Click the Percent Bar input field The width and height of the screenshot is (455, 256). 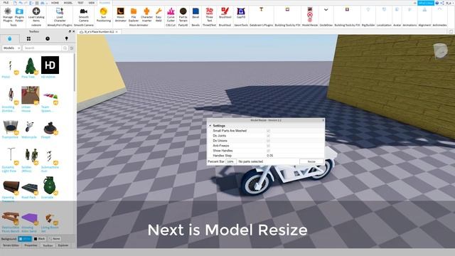click(231, 161)
